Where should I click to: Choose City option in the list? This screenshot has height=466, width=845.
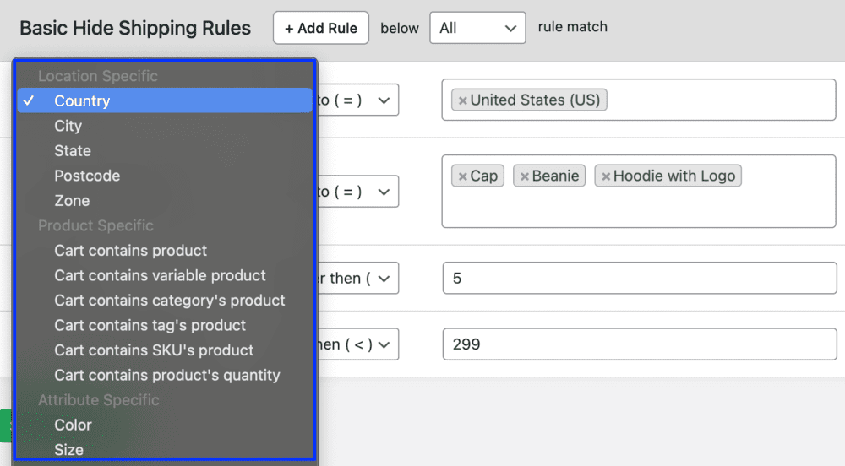(x=68, y=126)
